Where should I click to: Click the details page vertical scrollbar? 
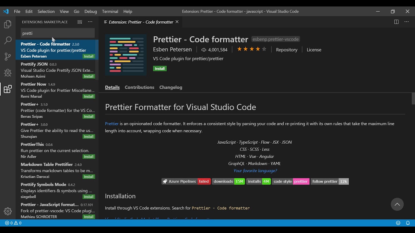click(413, 99)
